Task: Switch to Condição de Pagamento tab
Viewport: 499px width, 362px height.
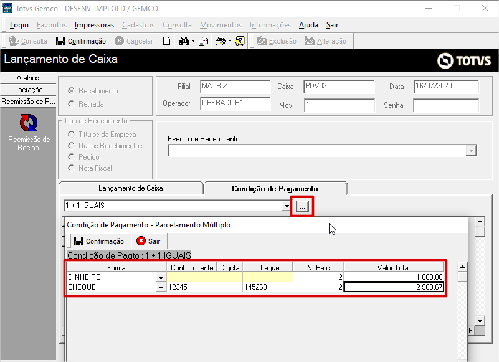Action: (275, 189)
